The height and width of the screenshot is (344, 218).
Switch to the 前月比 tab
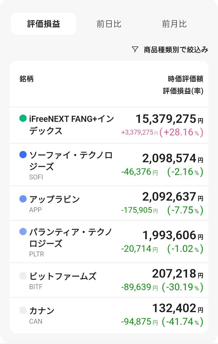tap(174, 24)
